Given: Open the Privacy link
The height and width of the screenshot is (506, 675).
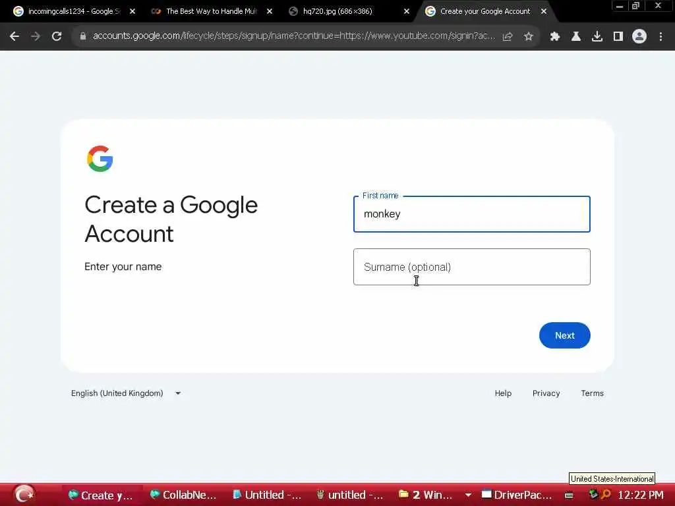Looking at the screenshot, I should (x=546, y=393).
